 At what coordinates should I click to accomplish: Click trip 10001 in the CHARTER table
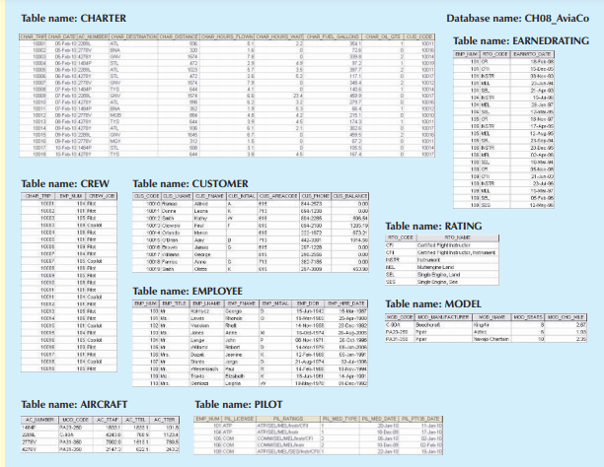(39, 44)
